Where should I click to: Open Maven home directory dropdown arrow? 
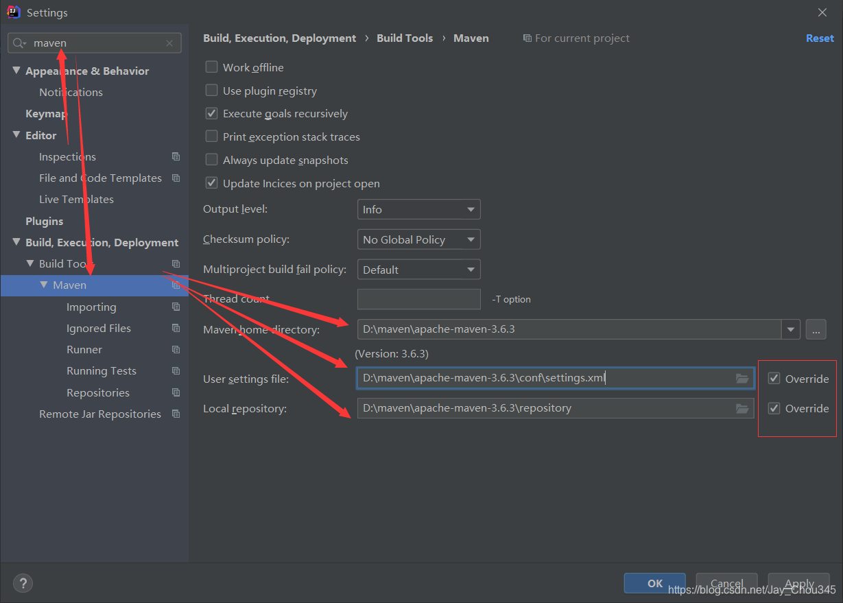(x=791, y=329)
